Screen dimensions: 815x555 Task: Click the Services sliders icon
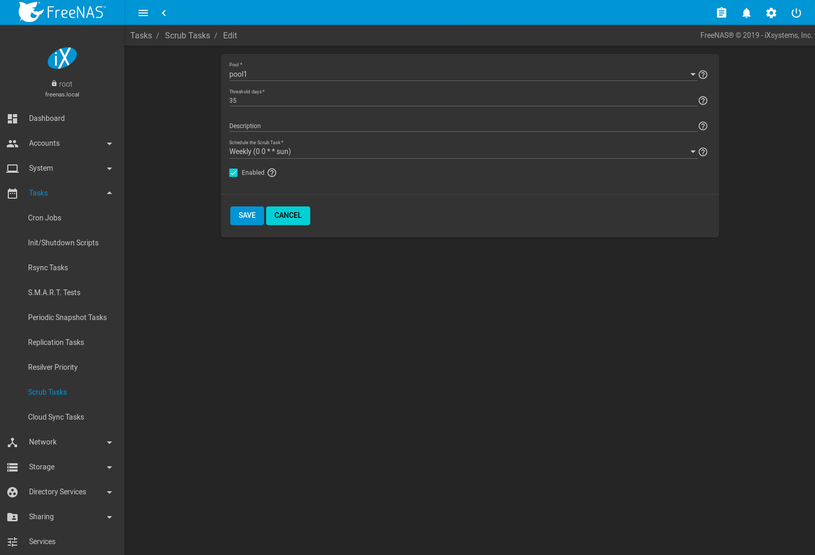pos(12,542)
